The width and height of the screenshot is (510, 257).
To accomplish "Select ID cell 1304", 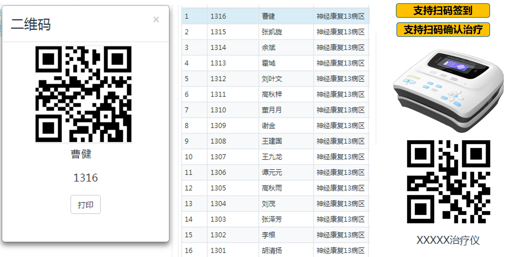I will tap(218, 203).
